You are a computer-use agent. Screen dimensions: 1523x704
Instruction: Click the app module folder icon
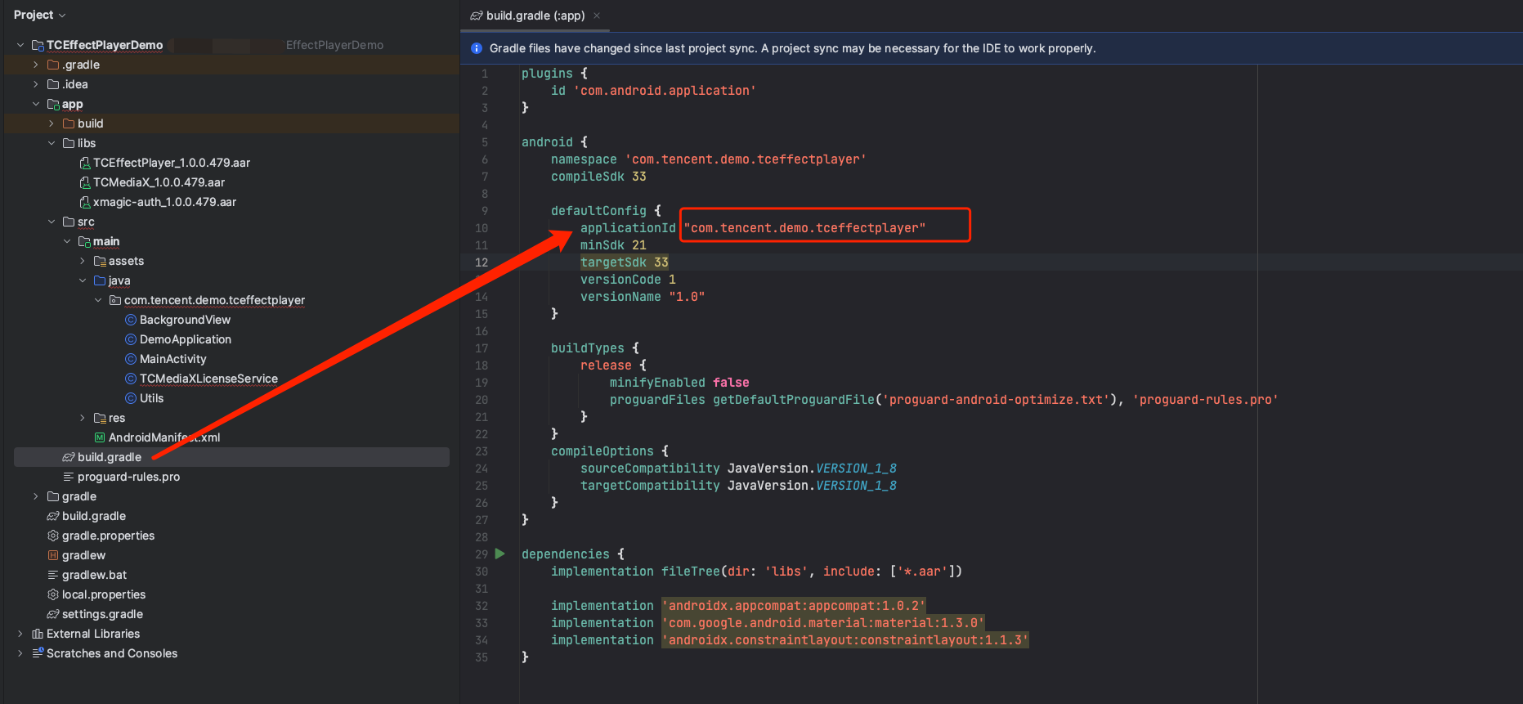tap(53, 104)
